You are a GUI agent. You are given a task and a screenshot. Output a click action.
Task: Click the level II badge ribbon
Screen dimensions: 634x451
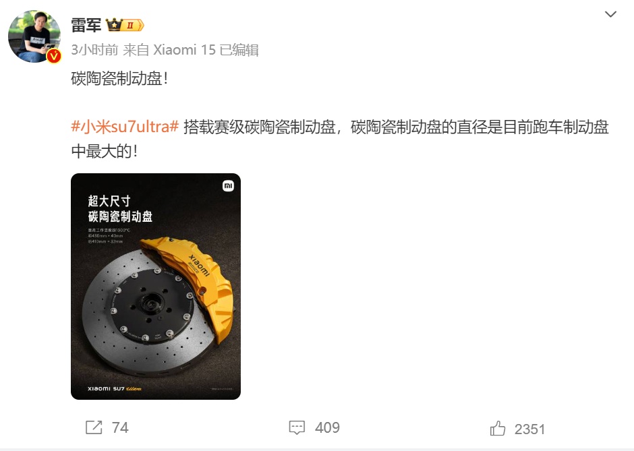(133, 25)
